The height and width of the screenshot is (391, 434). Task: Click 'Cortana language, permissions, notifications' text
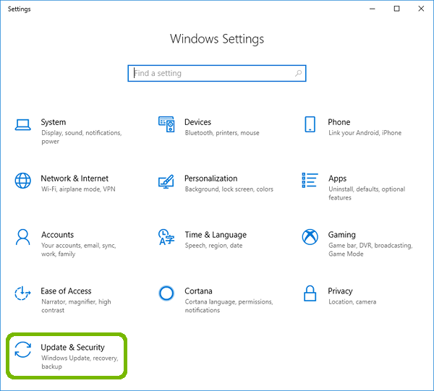[x=229, y=306]
